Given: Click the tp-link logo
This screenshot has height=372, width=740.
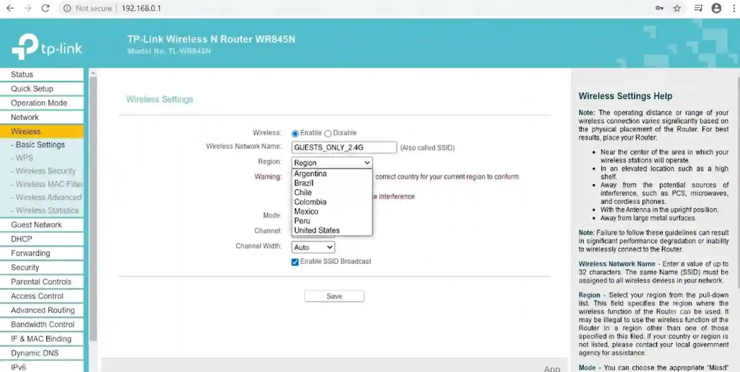Looking at the screenshot, I should point(47,47).
